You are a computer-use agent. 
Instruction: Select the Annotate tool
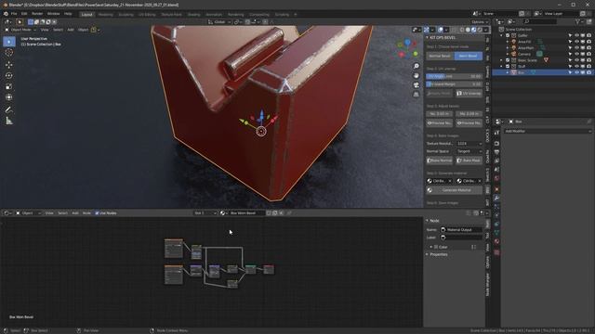[9, 109]
